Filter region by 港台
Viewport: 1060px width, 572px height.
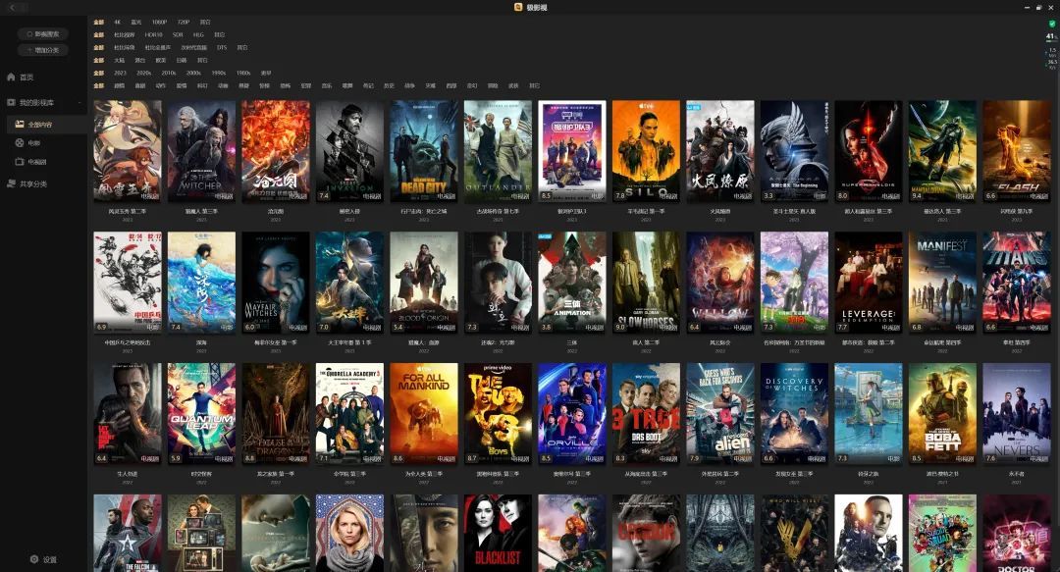140,61
